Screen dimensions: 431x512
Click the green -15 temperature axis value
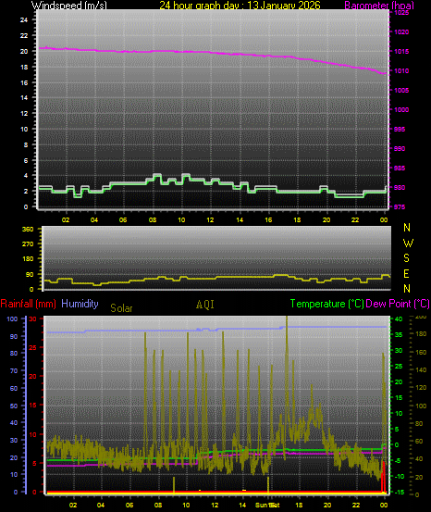pyautogui.click(x=400, y=492)
